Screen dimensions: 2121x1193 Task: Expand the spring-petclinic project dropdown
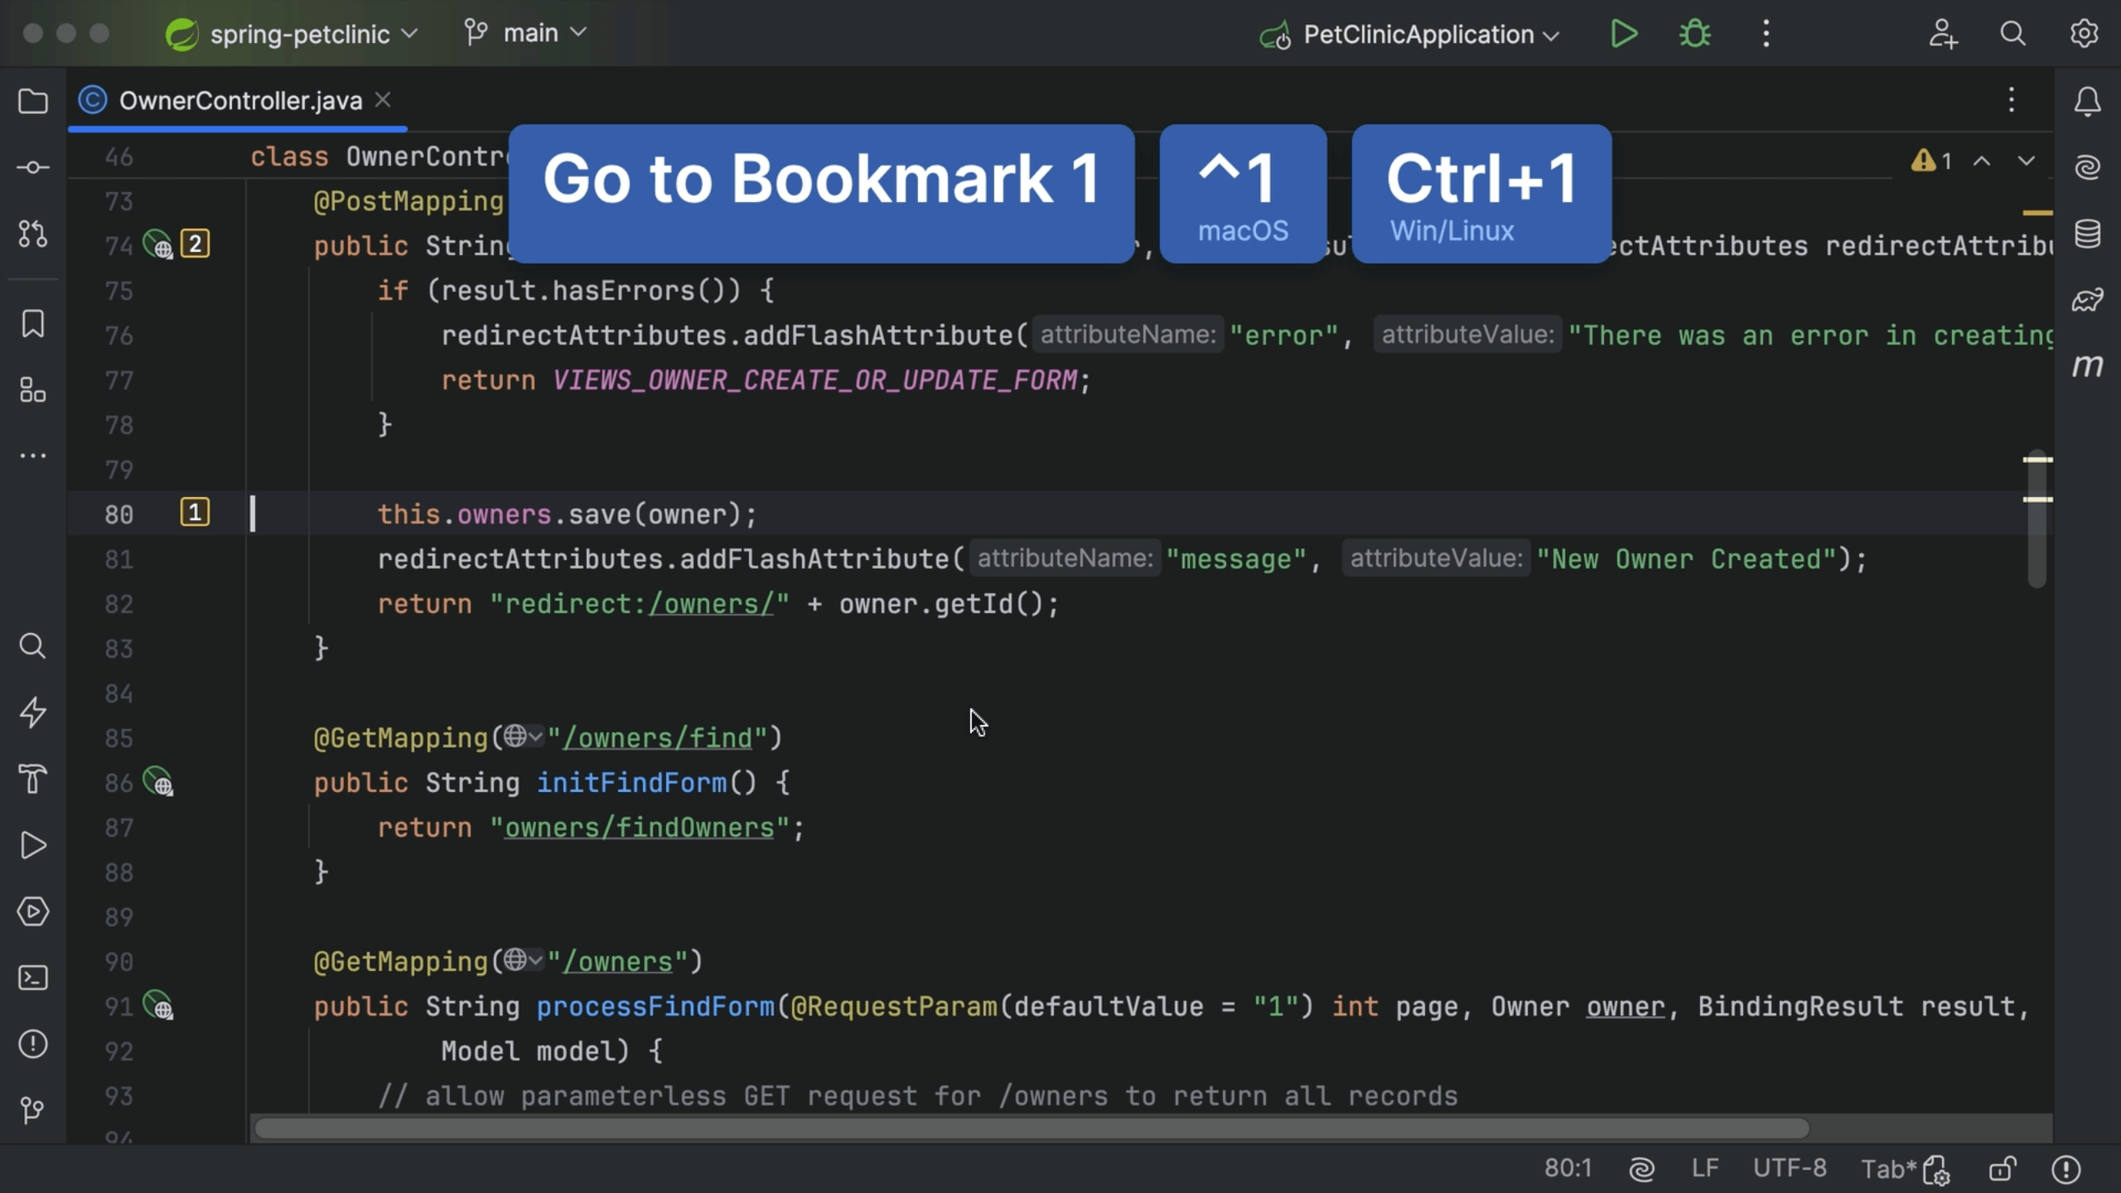pos(298,34)
